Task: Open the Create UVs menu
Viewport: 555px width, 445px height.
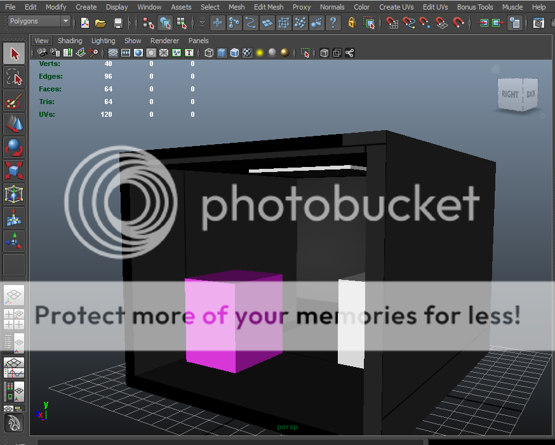Action: click(396, 7)
